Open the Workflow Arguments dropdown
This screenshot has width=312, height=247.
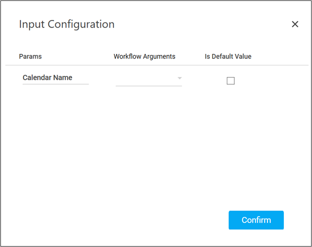pyautogui.click(x=149, y=79)
